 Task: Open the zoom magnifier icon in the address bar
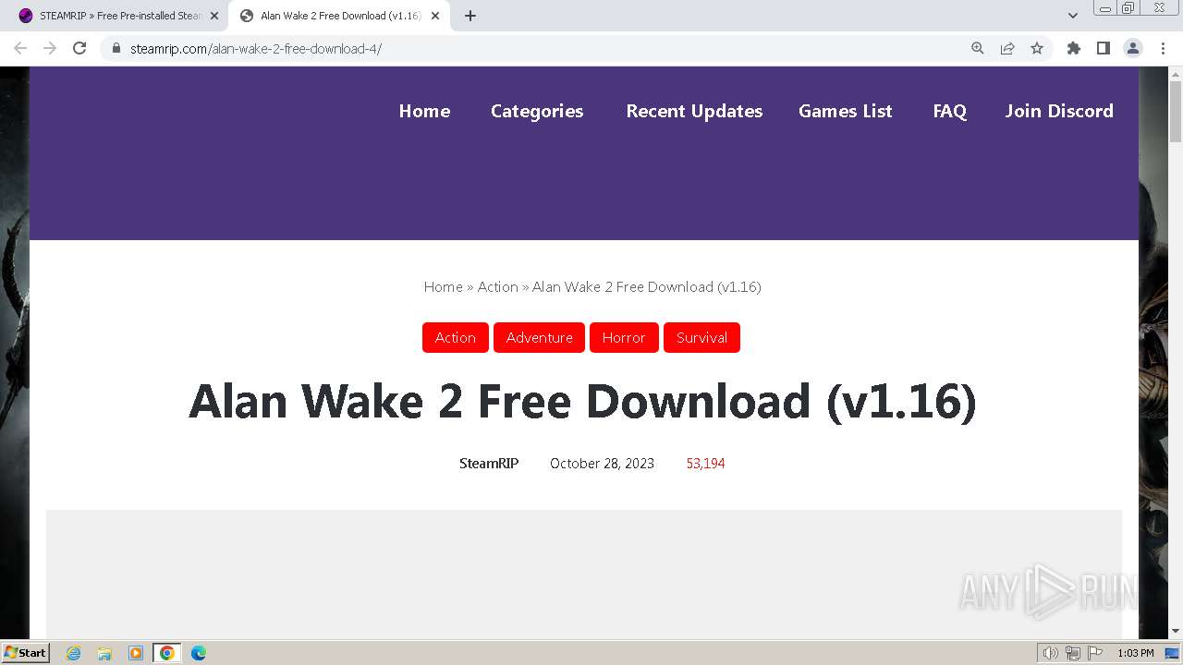click(x=978, y=48)
